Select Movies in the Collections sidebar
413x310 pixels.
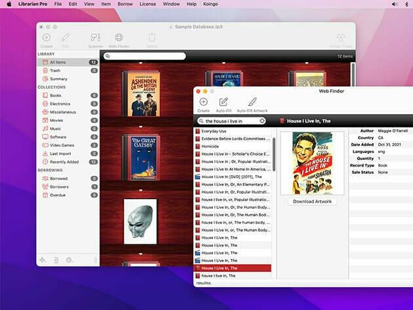(56, 121)
